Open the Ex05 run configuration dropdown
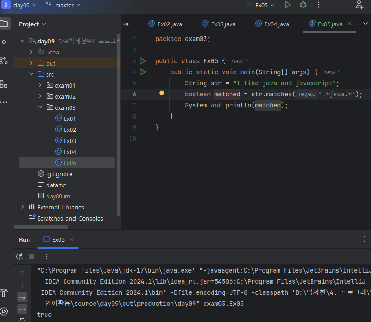 coord(260,5)
